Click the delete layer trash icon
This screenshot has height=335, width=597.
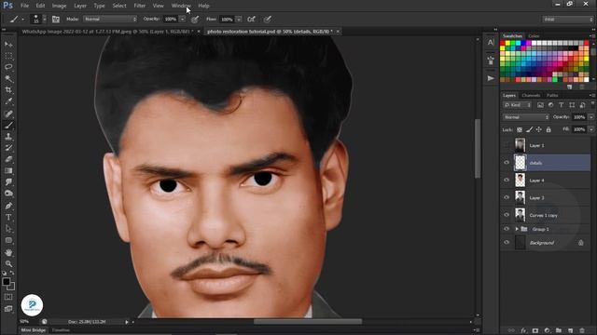coord(582,330)
